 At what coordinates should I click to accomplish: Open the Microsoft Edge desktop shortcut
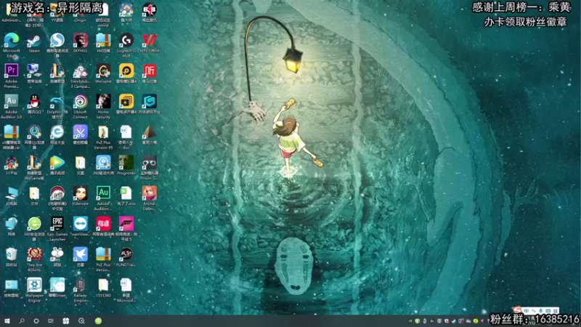(x=12, y=40)
